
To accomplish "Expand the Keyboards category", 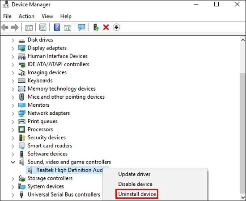I will 13,81.
